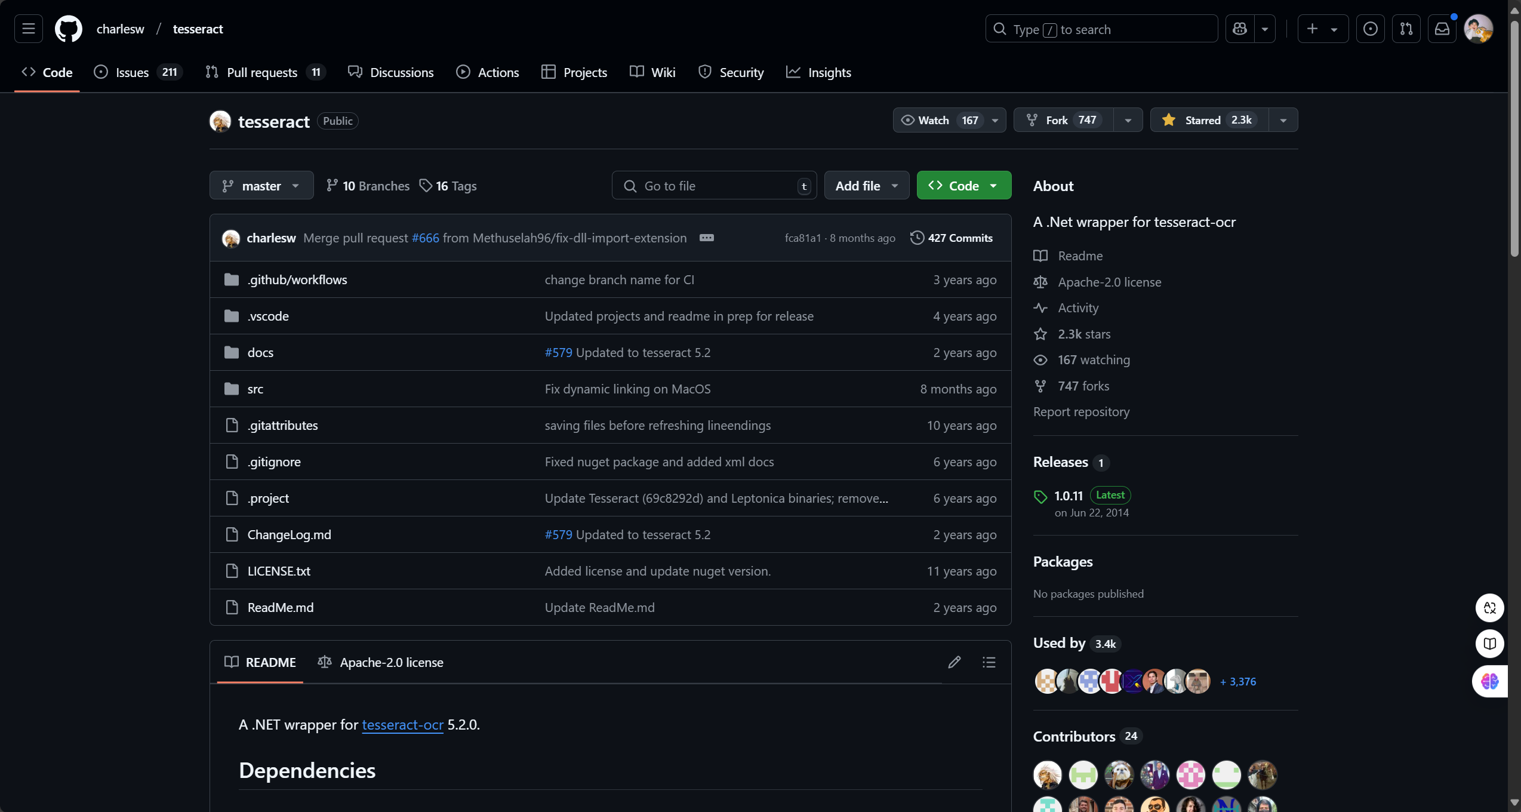
Task: Open commit hash fca81a1
Action: click(x=803, y=238)
